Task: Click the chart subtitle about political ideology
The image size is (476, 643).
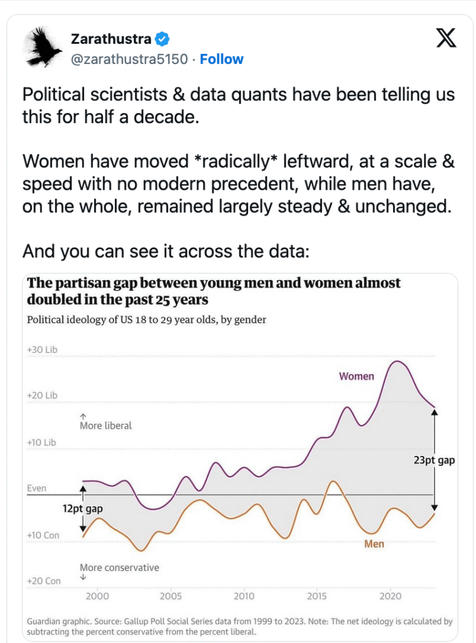Action: point(146,320)
